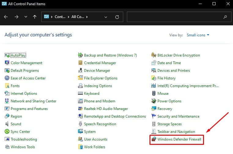Click the Control Panel breadcrumb segment
This screenshot has width=233, height=154.
point(60,17)
